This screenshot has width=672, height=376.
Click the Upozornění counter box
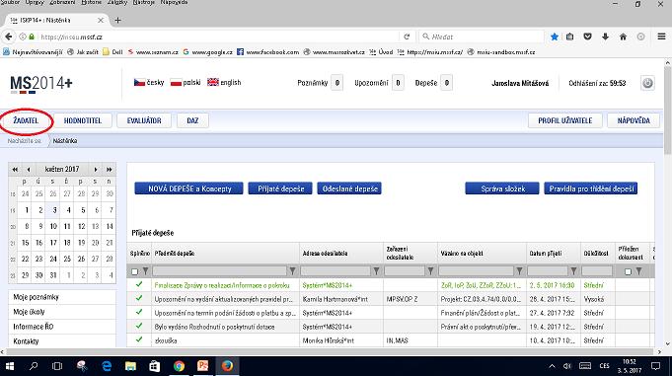point(398,83)
